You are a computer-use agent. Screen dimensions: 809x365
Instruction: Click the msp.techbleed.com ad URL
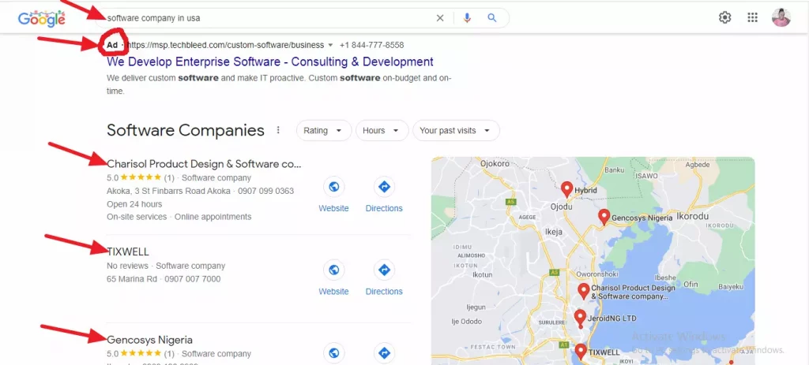click(x=225, y=45)
